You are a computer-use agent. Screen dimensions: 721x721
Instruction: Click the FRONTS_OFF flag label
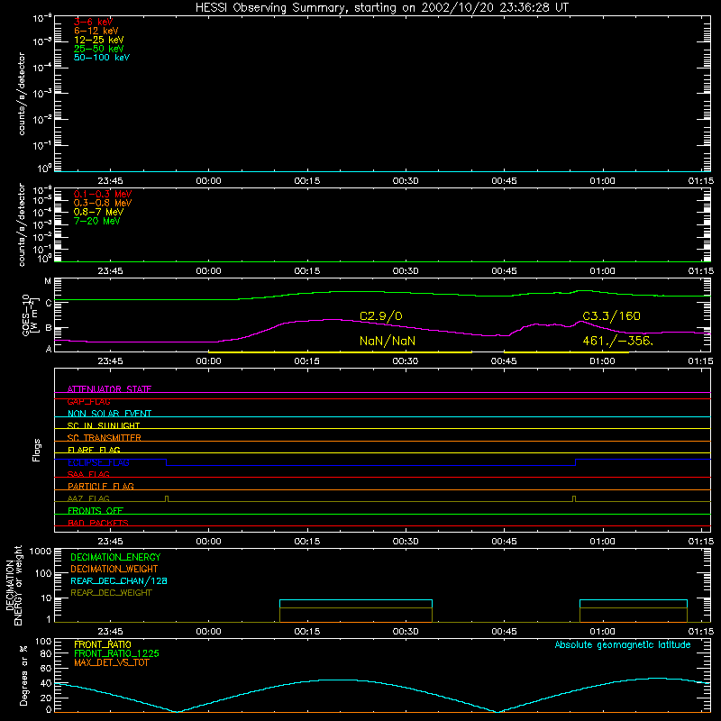pyautogui.click(x=96, y=510)
